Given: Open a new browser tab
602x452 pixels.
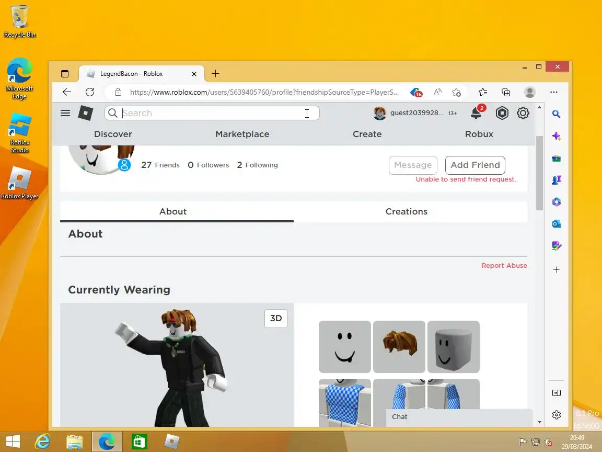Looking at the screenshot, I should coord(216,74).
